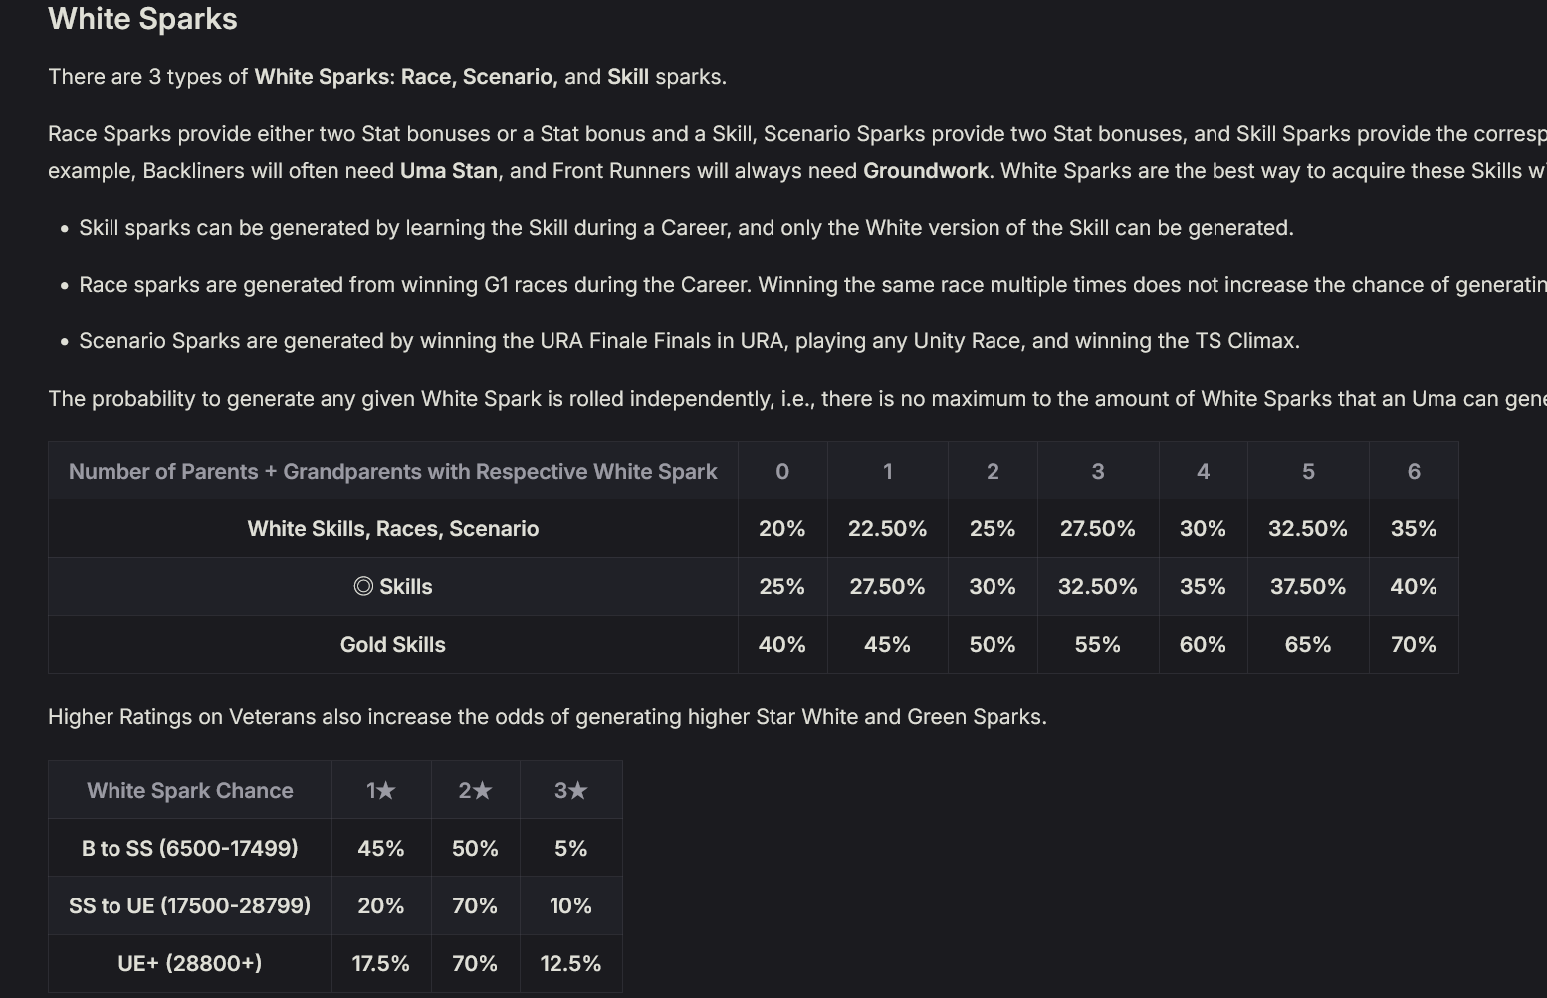This screenshot has width=1547, height=998.
Task: Select the SS to UE (17500-28799) row label
Action: [x=190, y=905]
